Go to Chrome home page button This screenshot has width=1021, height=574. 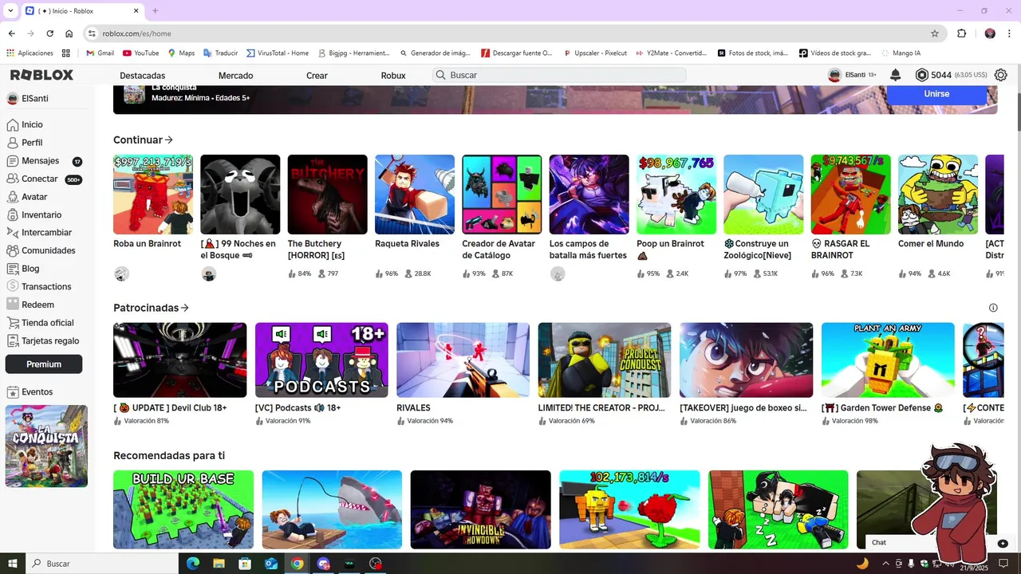(x=69, y=33)
